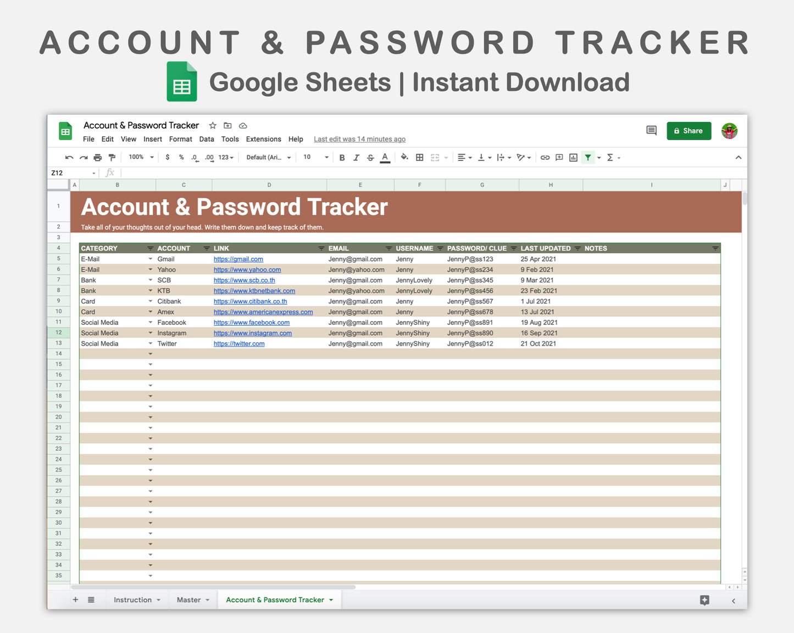Click the insert comment icon
The image size is (794, 633).
coord(559,157)
